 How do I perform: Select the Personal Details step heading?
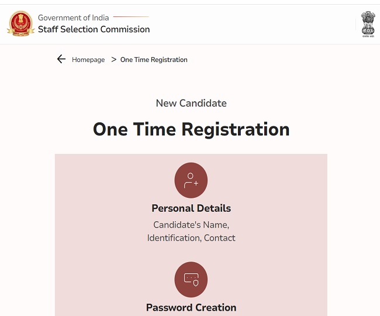[191, 208]
